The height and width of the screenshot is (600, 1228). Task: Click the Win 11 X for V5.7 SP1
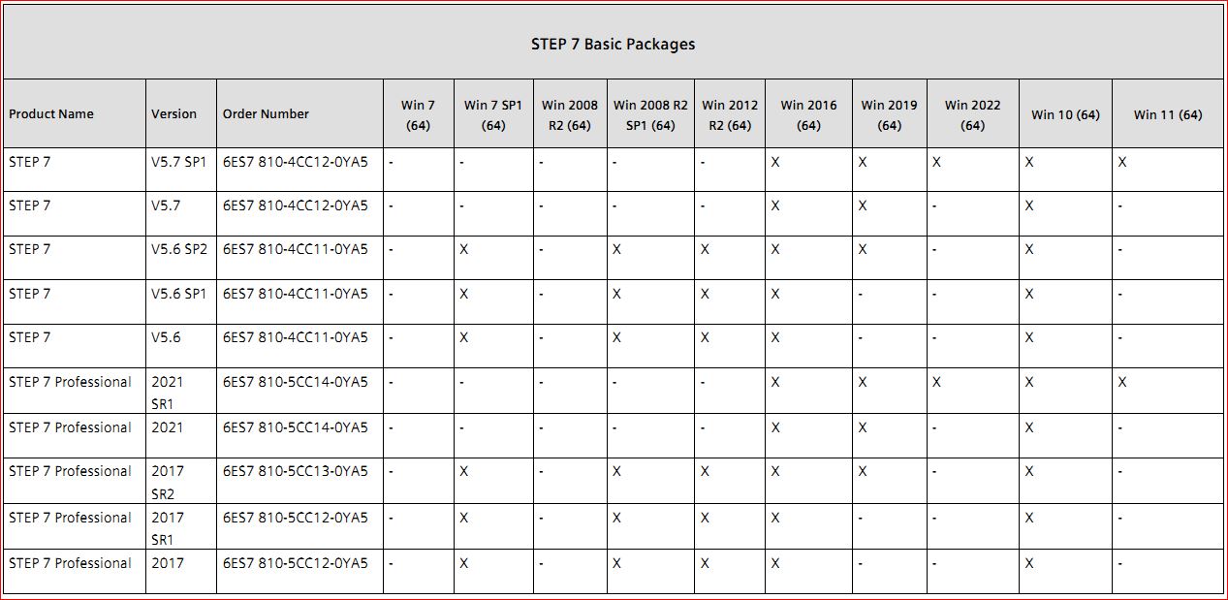(1121, 162)
